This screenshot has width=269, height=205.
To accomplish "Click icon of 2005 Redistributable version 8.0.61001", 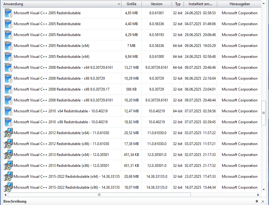I will [8, 13].
